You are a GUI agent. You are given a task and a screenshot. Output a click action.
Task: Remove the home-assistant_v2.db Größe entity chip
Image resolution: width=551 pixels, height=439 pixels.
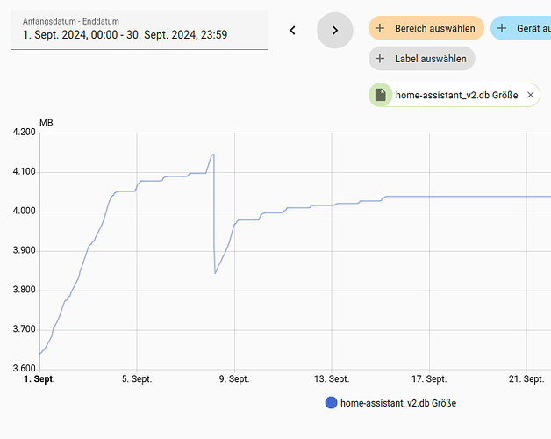tap(531, 95)
